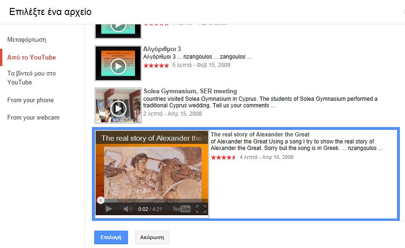Select the Από το YouTube tab
Viewport: 405px width, 248px height.
(31, 57)
